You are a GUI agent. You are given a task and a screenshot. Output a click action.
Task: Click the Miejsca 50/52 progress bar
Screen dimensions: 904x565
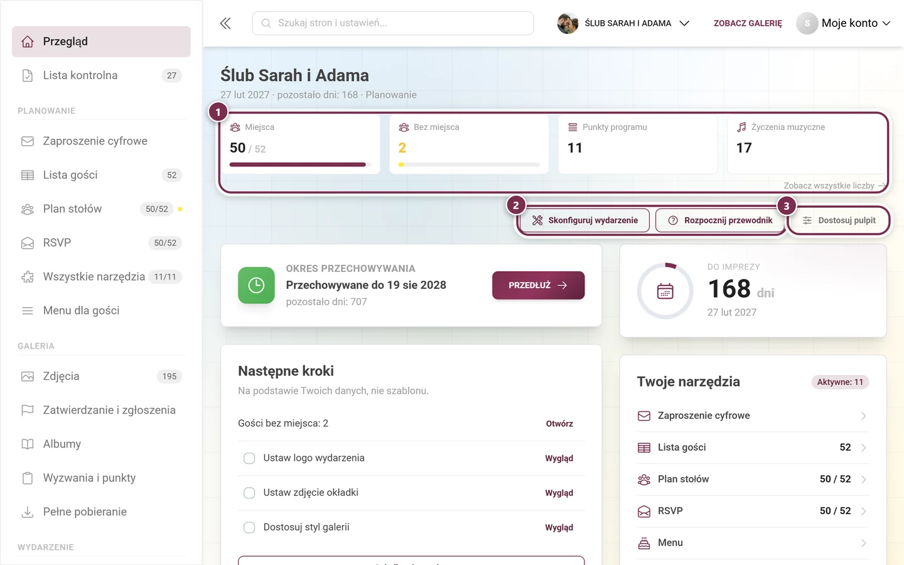point(300,164)
